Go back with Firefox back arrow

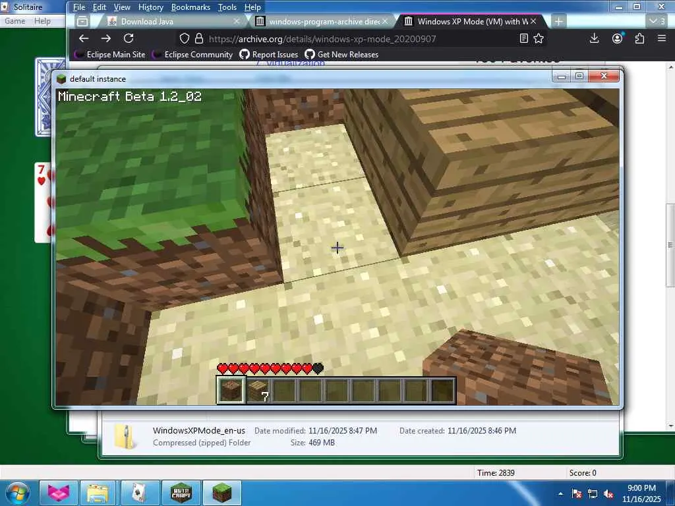(84, 38)
